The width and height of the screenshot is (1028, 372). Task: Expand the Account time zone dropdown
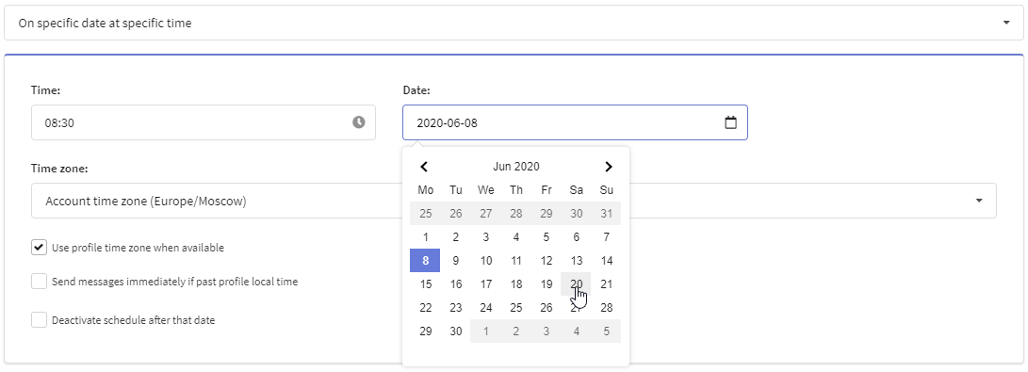514,201
